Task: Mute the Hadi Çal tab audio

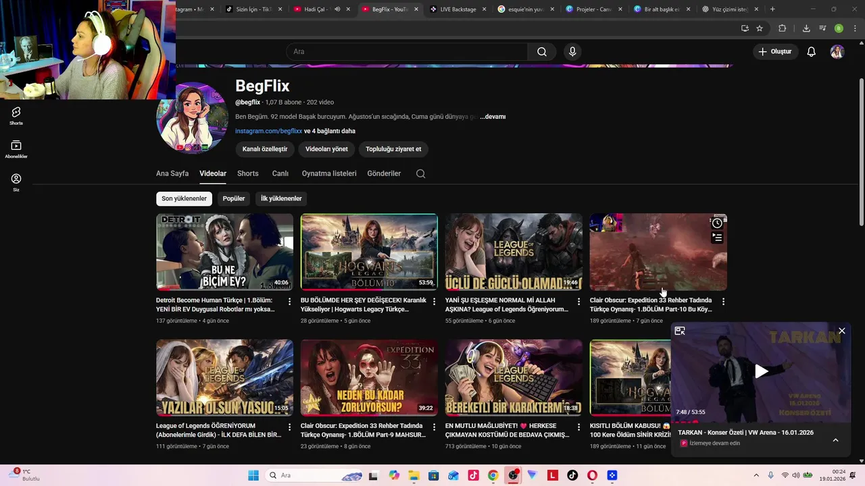Action: point(337,9)
